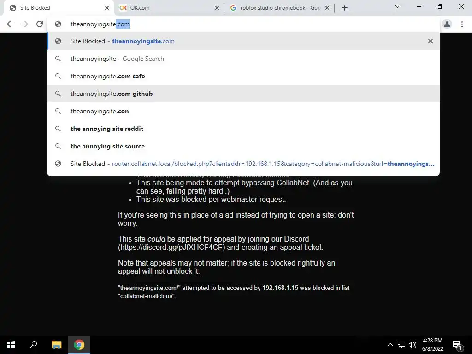Choose the Site Blocked theannoyingsite.com suggestion

[x=243, y=41]
